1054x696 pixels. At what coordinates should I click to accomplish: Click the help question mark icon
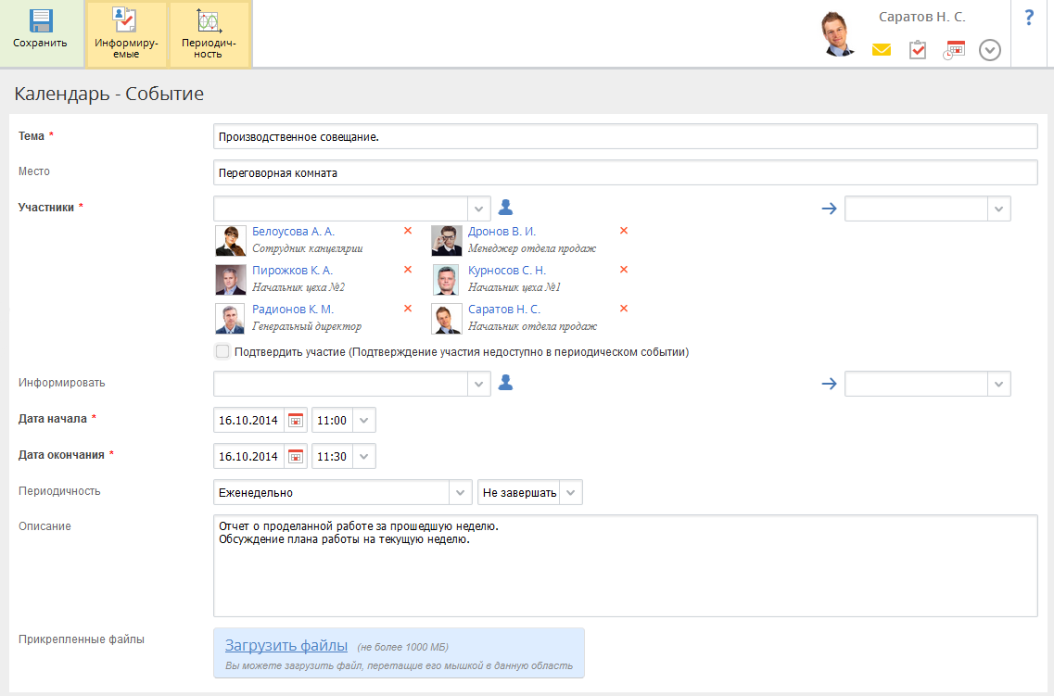click(1029, 18)
